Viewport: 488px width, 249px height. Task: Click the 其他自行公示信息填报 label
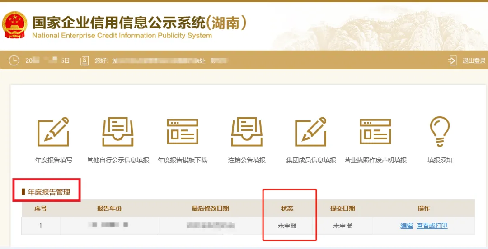point(118,161)
